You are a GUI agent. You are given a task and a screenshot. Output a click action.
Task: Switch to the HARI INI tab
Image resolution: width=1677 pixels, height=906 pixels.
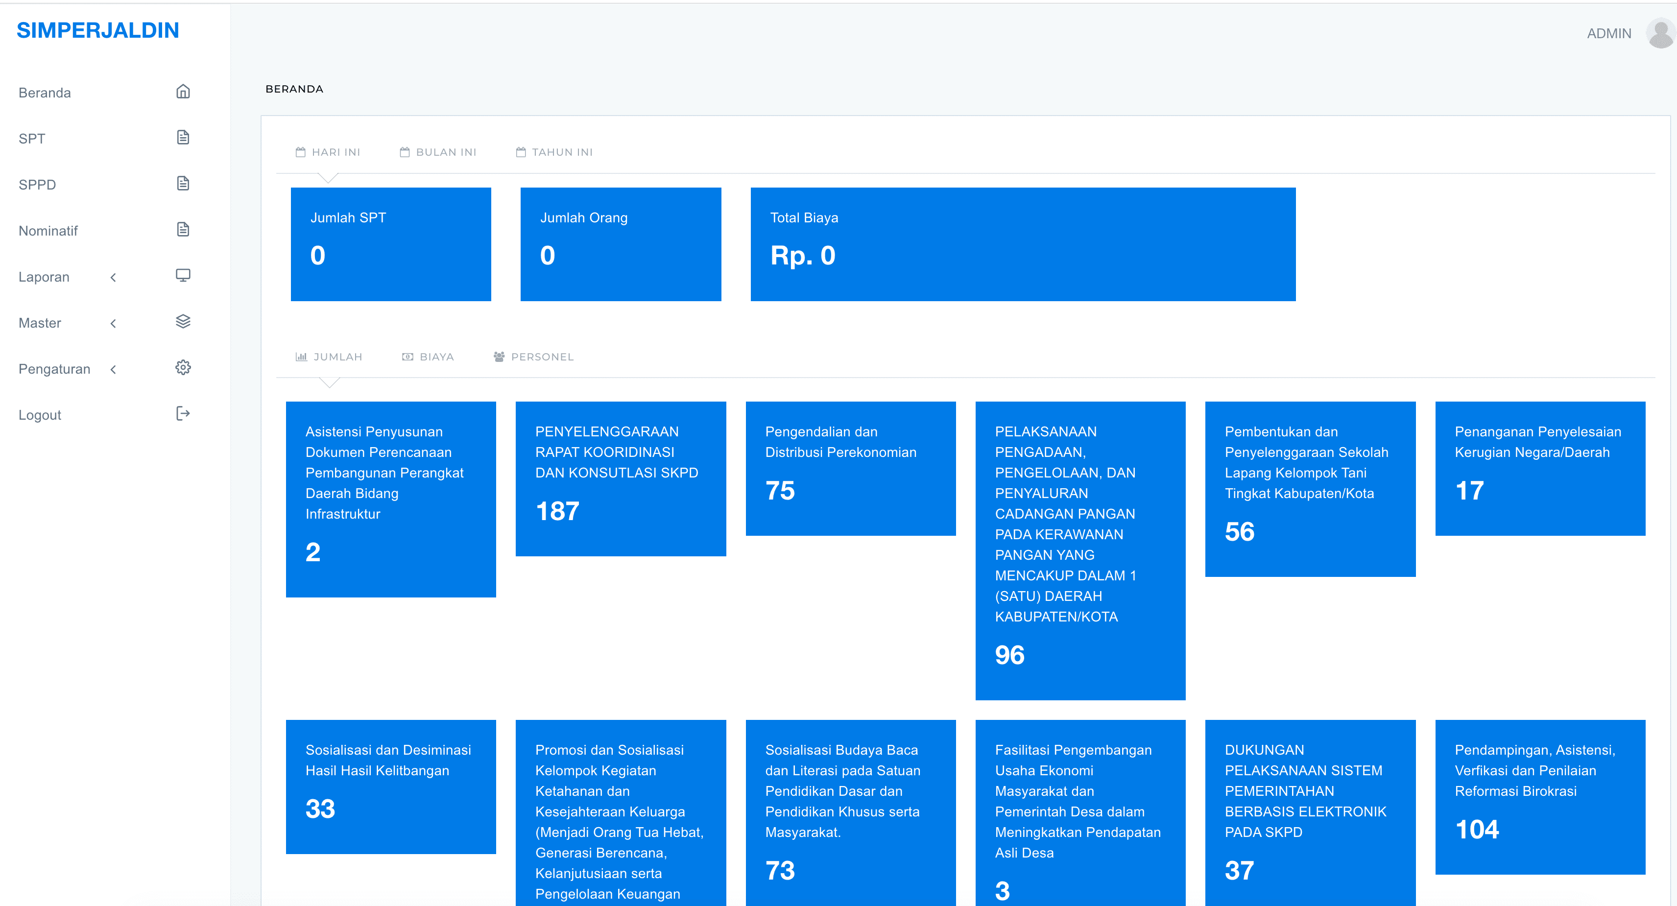pos(328,152)
